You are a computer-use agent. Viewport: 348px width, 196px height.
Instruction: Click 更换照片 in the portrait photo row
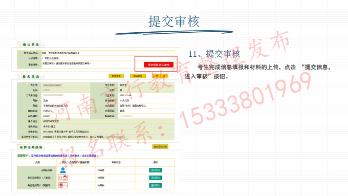pos(156,170)
